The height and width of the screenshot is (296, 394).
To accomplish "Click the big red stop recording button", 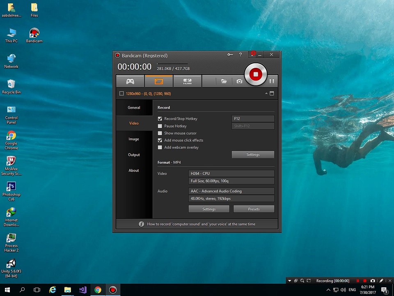I will click(x=256, y=74).
